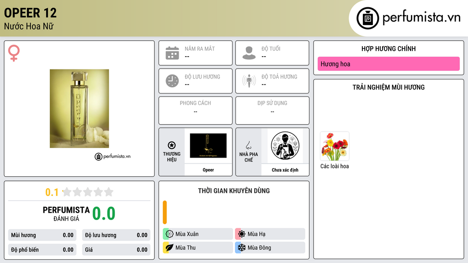Click the person icon for Độ tuổi
This screenshot has width=468, height=263.
pyautogui.click(x=249, y=53)
